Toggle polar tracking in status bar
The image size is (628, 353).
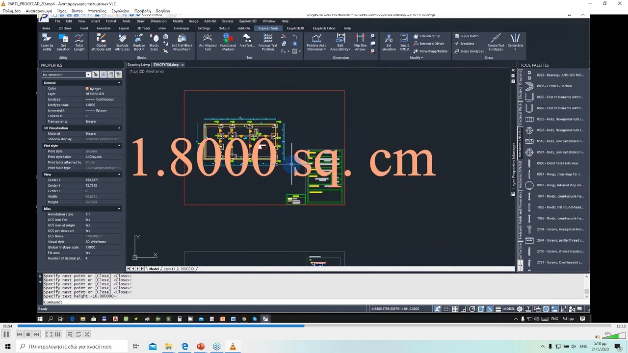point(472,309)
